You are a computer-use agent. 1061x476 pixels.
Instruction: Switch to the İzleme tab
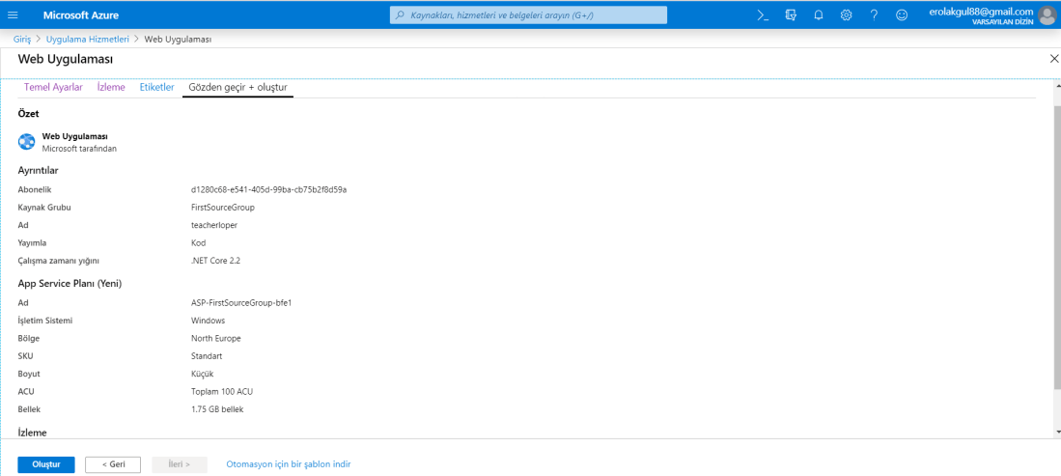(x=111, y=87)
